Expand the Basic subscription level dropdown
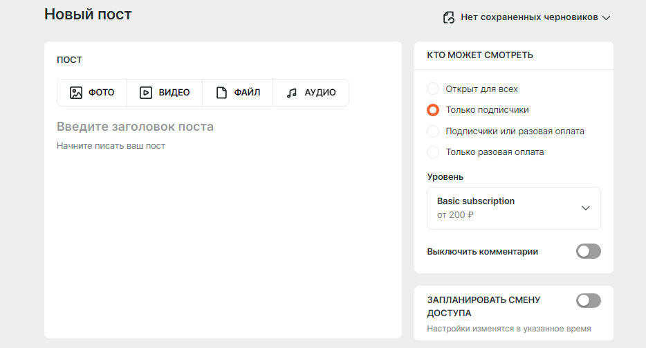Image resolution: width=646 pixels, height=348 pixels. 514,208
